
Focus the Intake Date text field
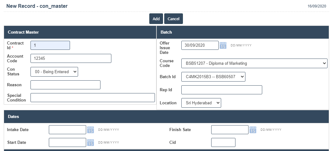[x=67, y=130]
